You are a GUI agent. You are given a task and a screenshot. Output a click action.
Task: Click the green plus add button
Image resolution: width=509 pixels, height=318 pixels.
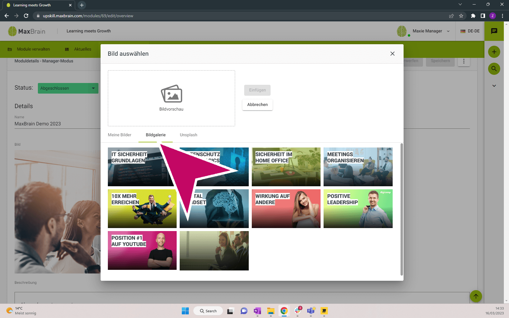[494, 52]
